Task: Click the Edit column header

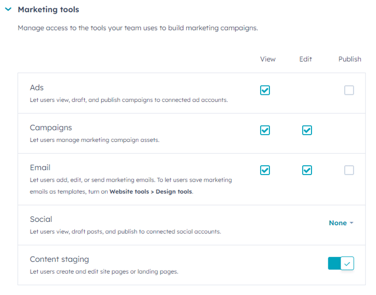Action: (x=305, y=59)
